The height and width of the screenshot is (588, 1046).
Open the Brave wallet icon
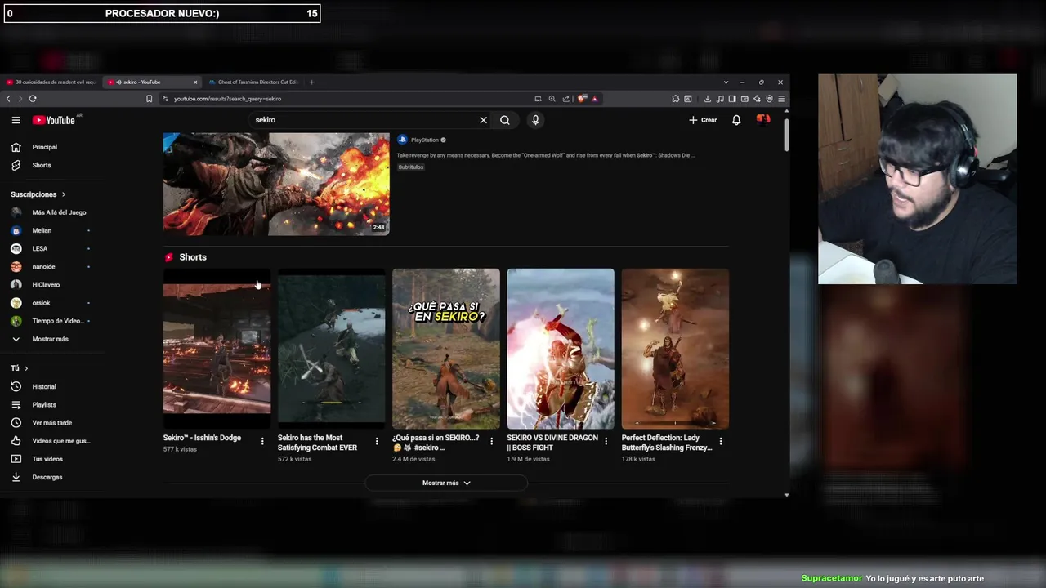tap(744, 99)
